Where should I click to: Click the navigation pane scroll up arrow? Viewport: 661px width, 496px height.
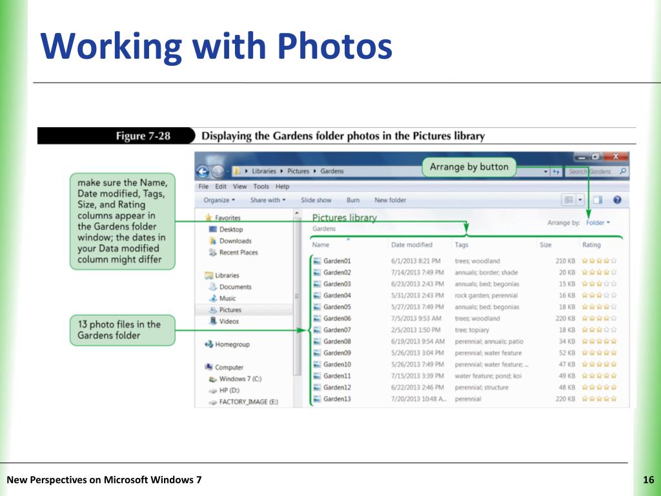coord(297,213)
